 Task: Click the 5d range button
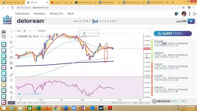tap(30, 103)
